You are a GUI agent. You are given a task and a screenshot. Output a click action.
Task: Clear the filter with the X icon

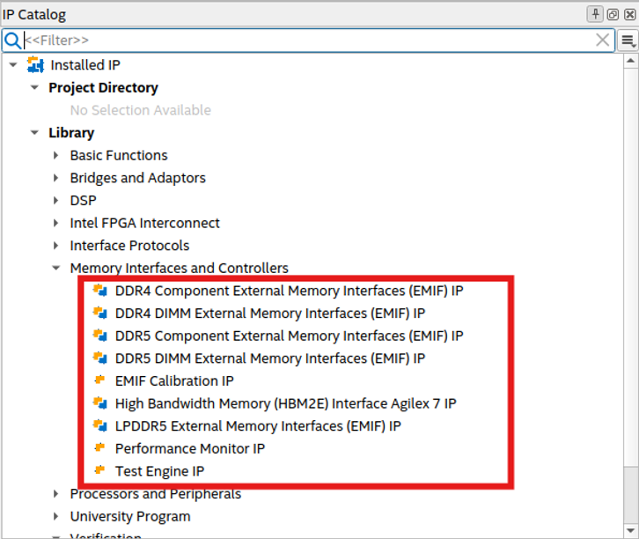[603, 40]
